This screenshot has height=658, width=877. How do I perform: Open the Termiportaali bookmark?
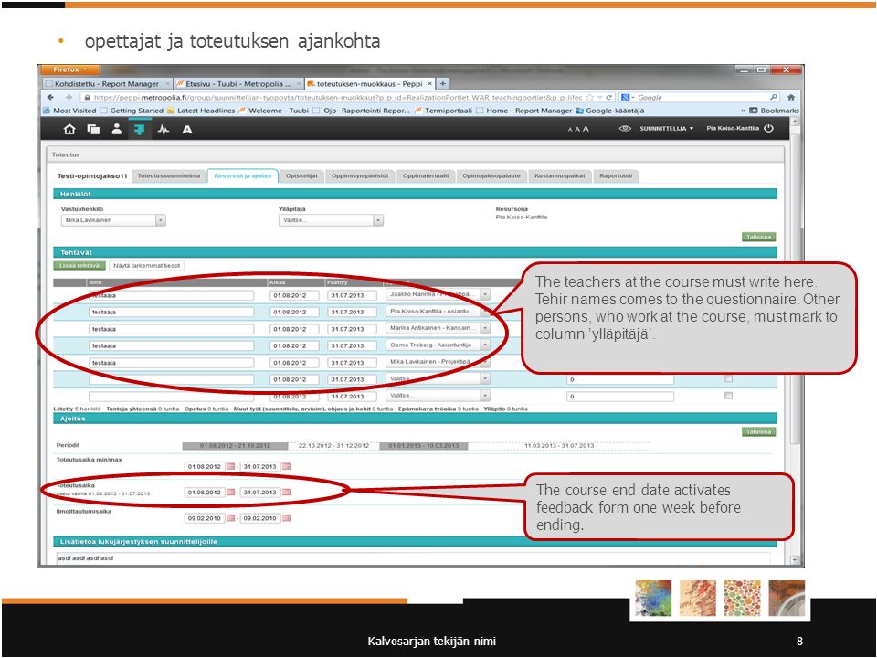tap(444, 111)
